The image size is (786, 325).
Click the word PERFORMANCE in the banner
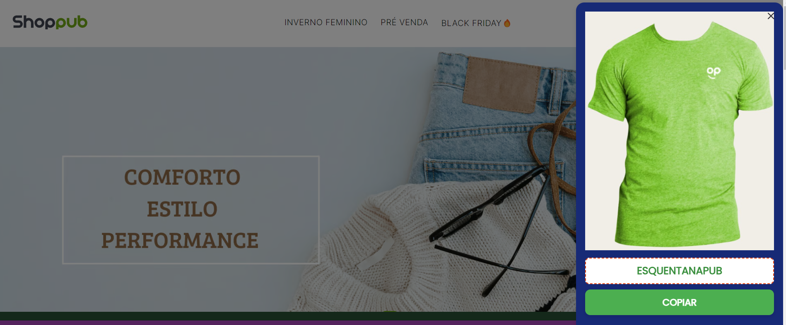click(180, 241)
